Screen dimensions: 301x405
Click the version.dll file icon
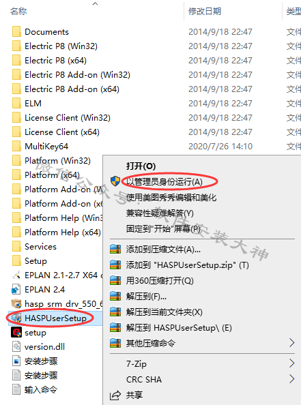coord(16,346)
